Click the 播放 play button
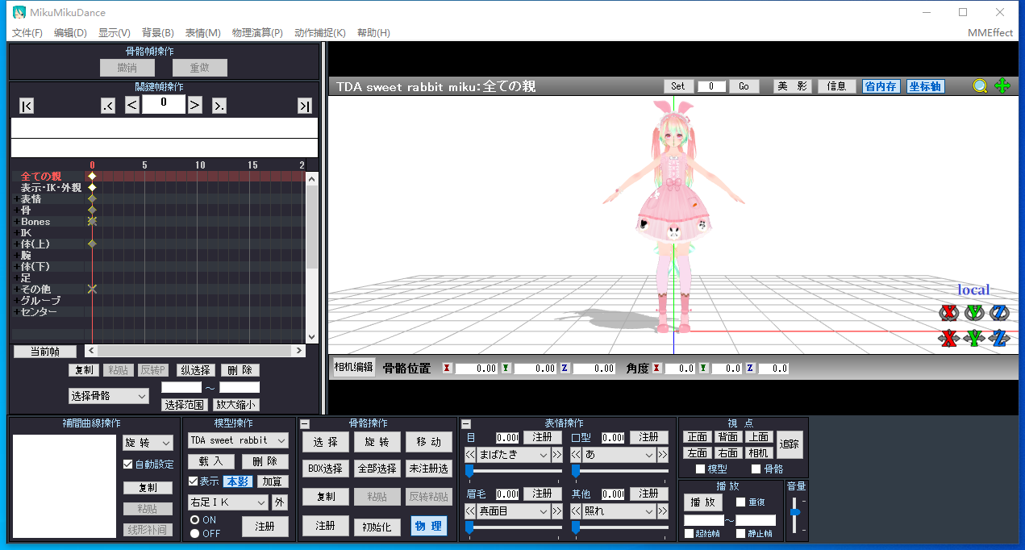 [703, 502]
